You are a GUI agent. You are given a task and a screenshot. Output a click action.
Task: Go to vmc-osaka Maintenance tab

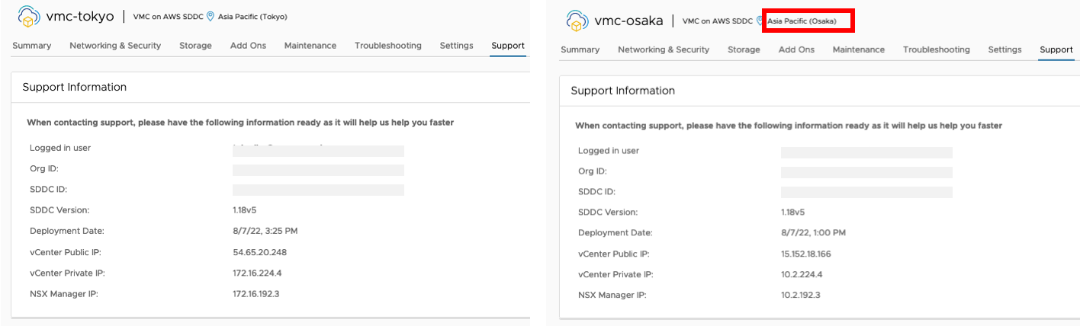pyautogui.click(x=859, y=50)
